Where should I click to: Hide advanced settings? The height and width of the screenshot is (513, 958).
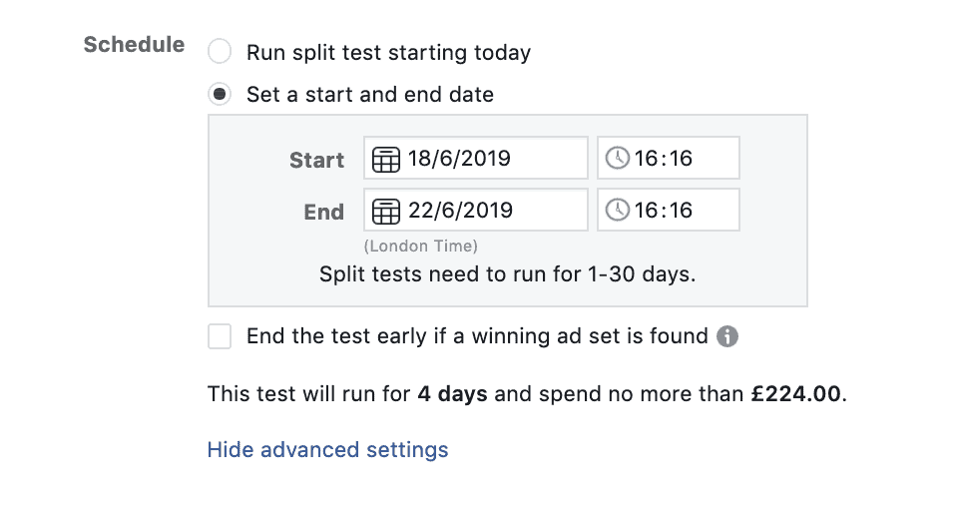tap(328, 450)
